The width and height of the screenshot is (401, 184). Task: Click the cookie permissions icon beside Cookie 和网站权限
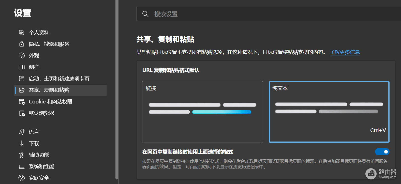[22, 102]
